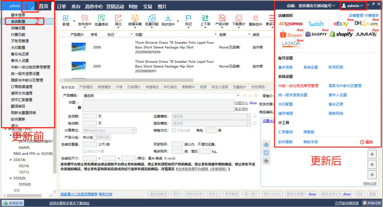Click the 批量功能 (Batch functions) icon
Image resolution: width=383 pixels, height=207 pixels.
click(152, 18)
